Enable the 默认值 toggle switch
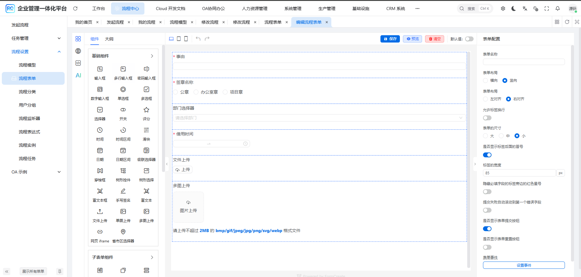This screenshot has height=277, width=581. click(x=469, y=39)
